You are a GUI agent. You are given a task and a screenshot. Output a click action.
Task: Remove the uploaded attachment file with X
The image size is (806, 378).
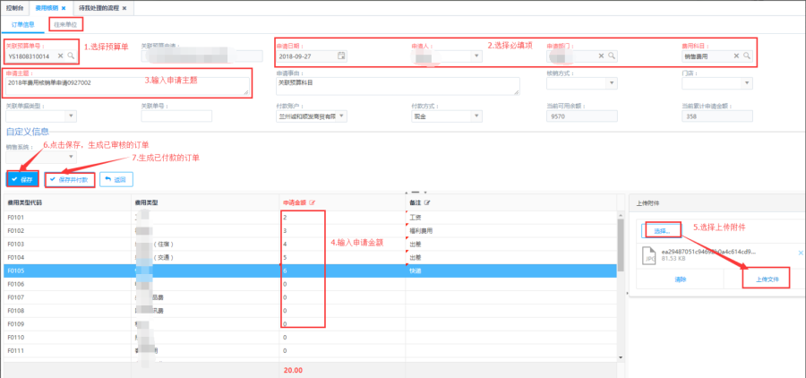[799, 254]
